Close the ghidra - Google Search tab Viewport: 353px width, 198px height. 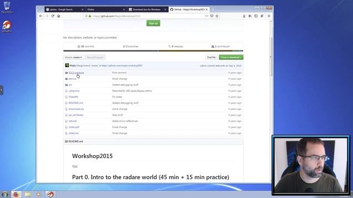point(82,9)
